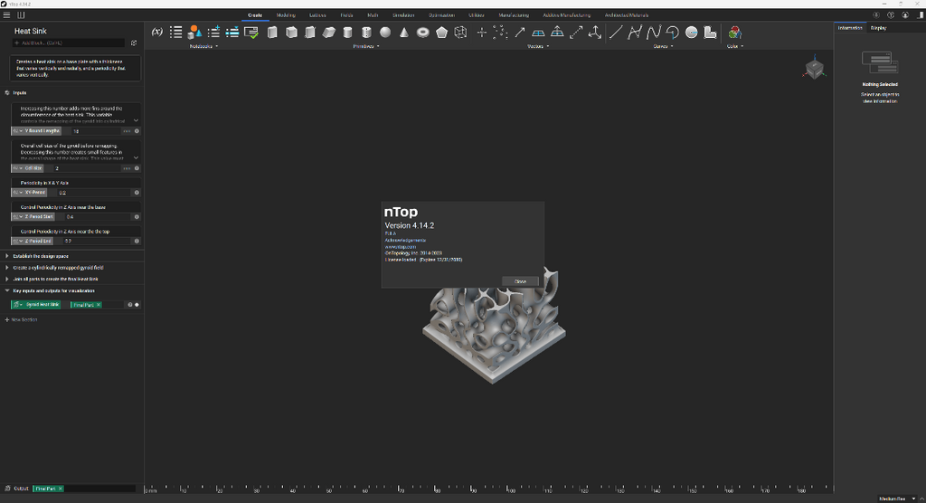Close the nTop About dialog

click(x=520, y=281)
